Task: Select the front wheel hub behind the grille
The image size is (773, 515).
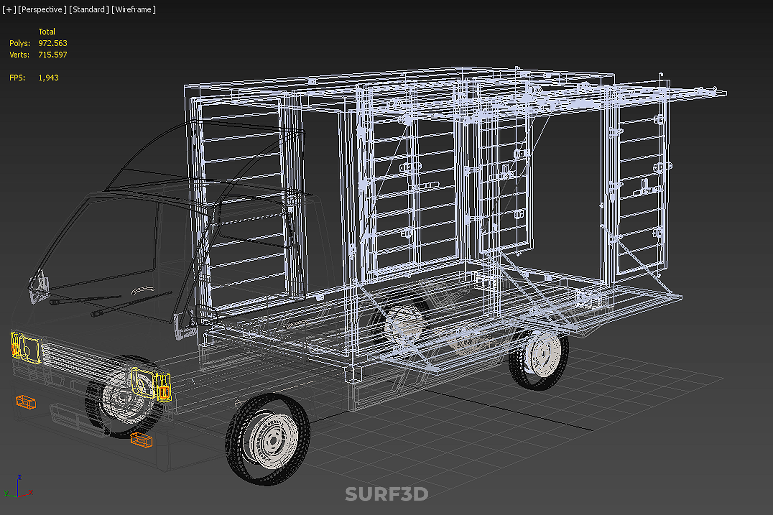Action: 123,398
